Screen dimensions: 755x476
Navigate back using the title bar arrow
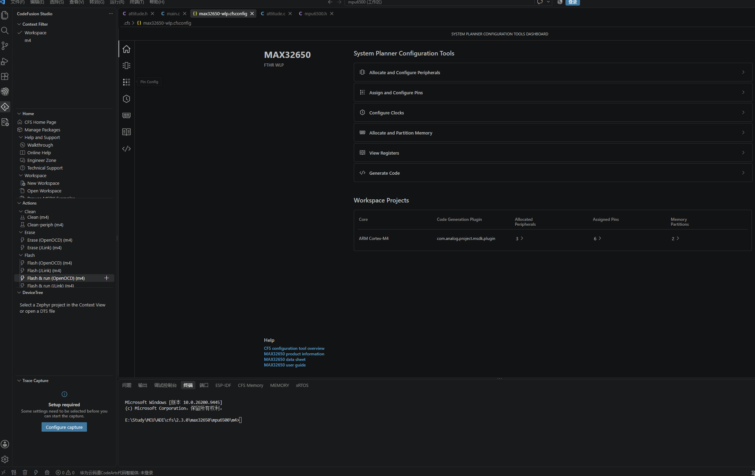(x=330, y=2)
